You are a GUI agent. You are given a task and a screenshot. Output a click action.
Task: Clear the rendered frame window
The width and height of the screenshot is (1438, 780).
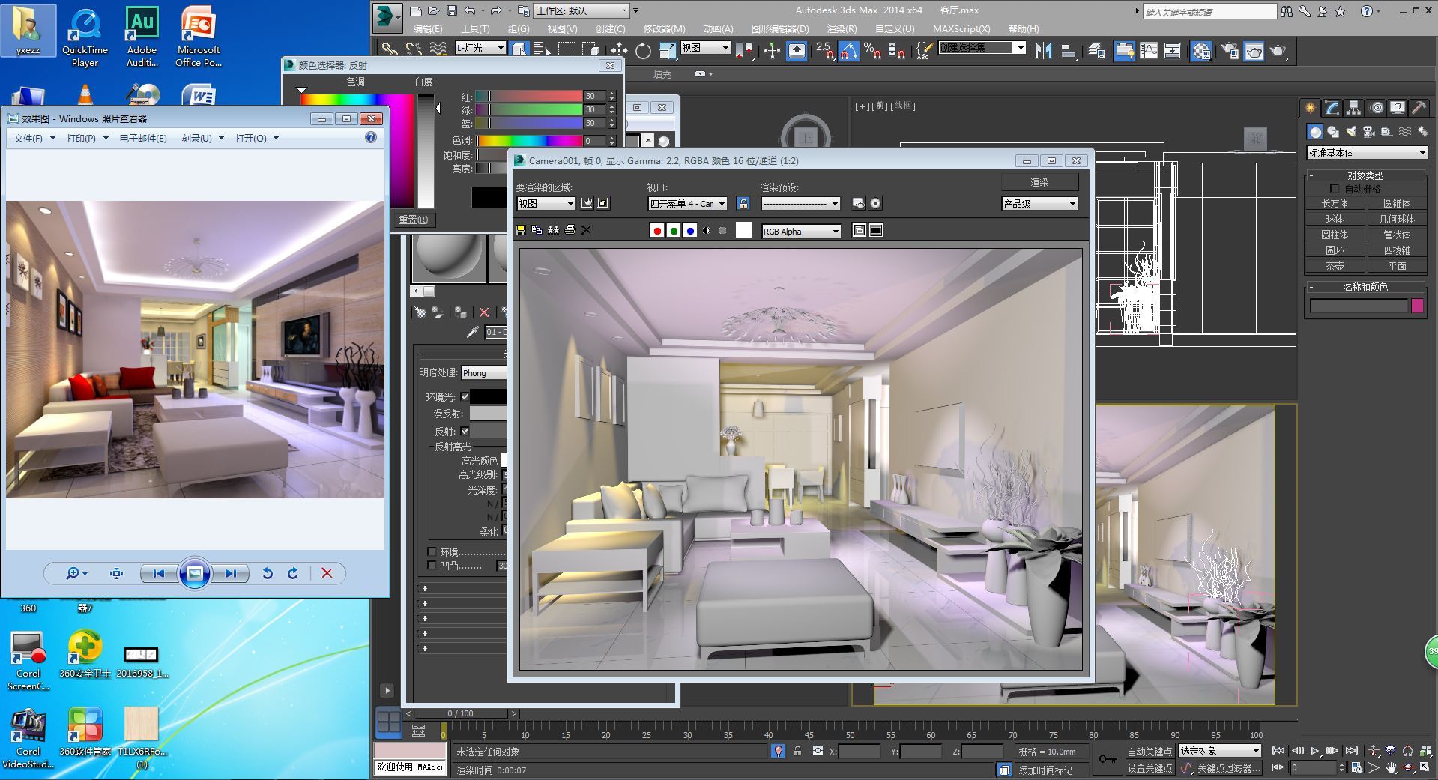point(587,230)
